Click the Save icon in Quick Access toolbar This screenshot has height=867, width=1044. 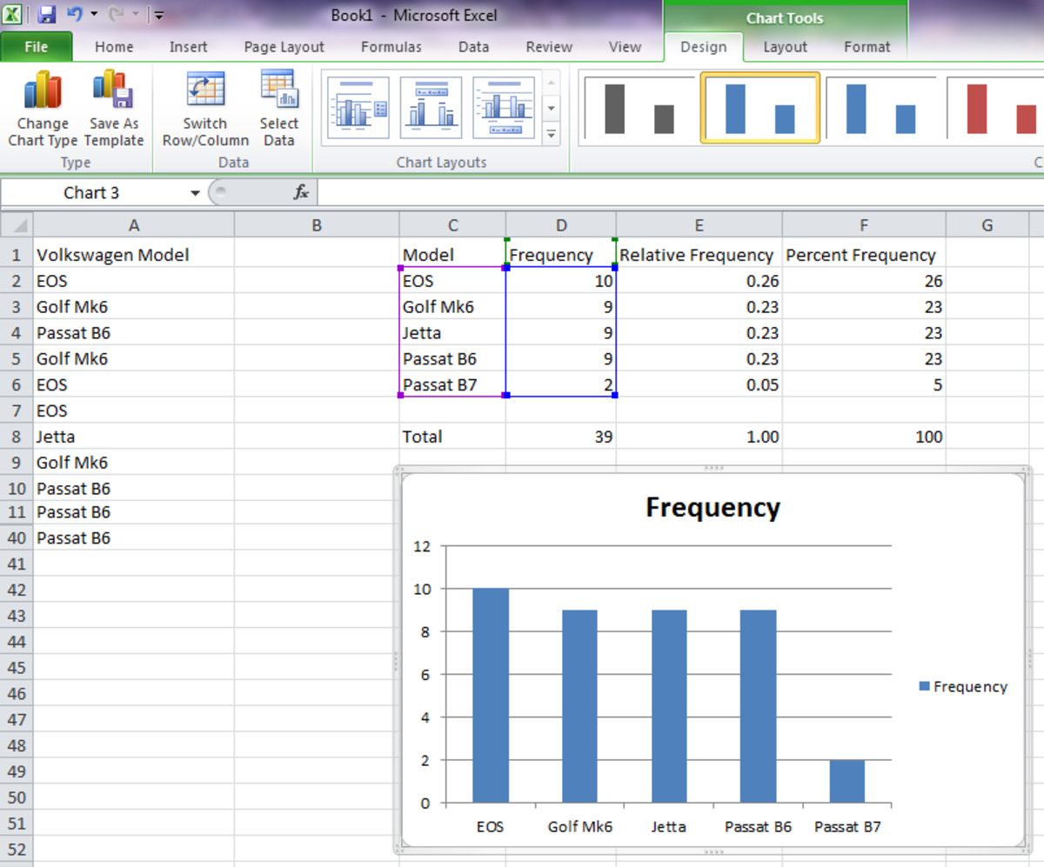click(x=47, y=15)
